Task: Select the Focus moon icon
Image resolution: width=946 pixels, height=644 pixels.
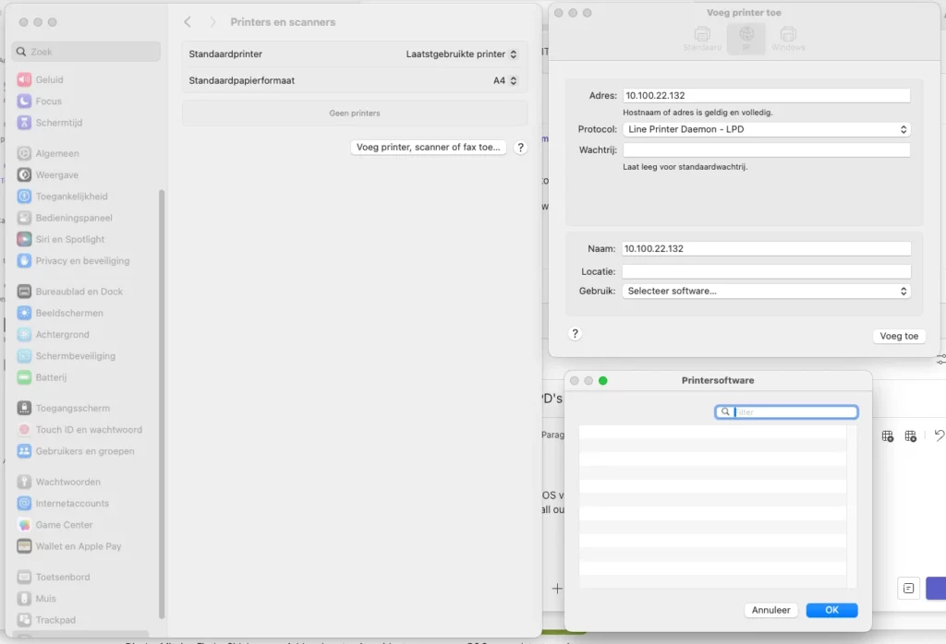Action: coord(24,101)
